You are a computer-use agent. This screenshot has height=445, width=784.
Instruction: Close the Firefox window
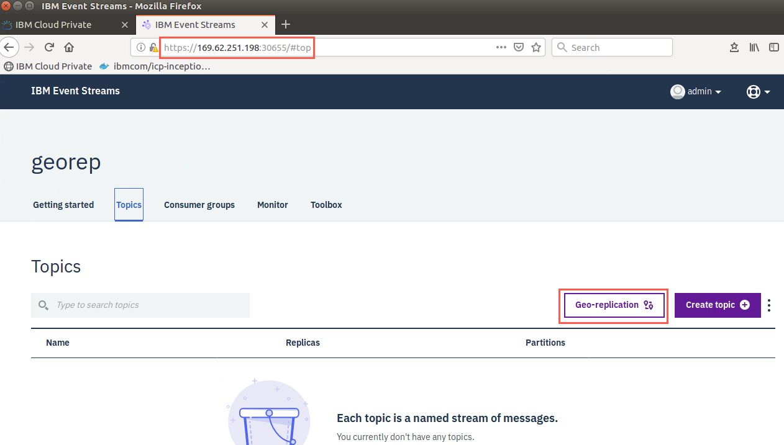point(6,6)
